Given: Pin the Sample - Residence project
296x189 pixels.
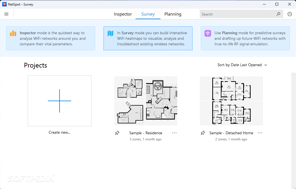Looking at the screenshot, I should [117, 133].
